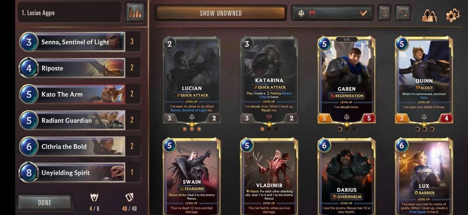Open the settings gear icon
This screenshot has height=215, width=468.
453,15
